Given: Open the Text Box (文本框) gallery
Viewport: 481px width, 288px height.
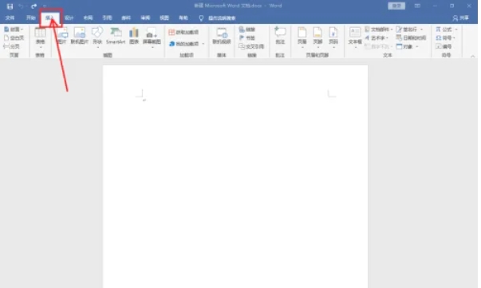Looking at the screenshot, I should [x=355, y=37].
